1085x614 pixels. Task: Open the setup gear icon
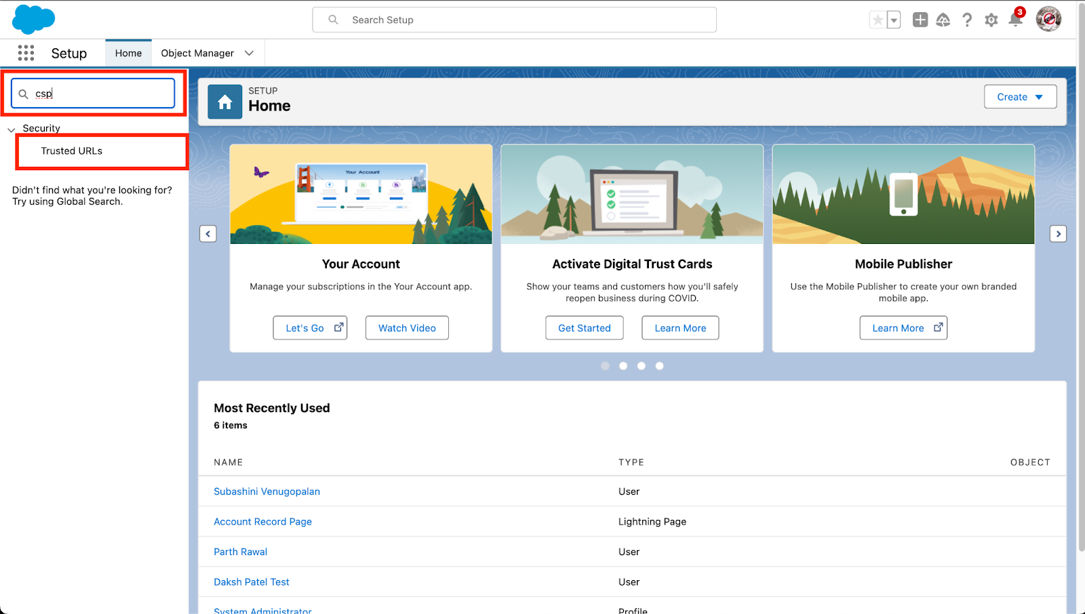[x=991, y=19]
